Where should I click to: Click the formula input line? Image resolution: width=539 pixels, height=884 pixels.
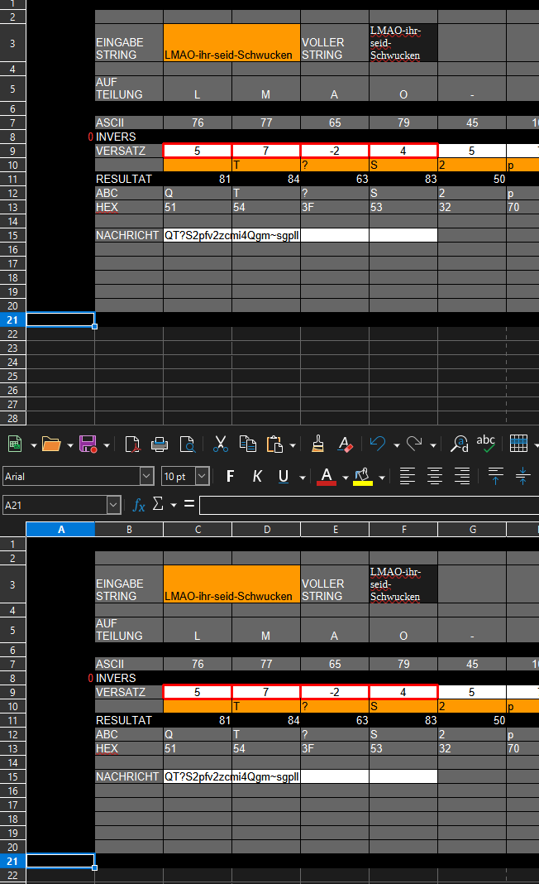click(369, 505)
